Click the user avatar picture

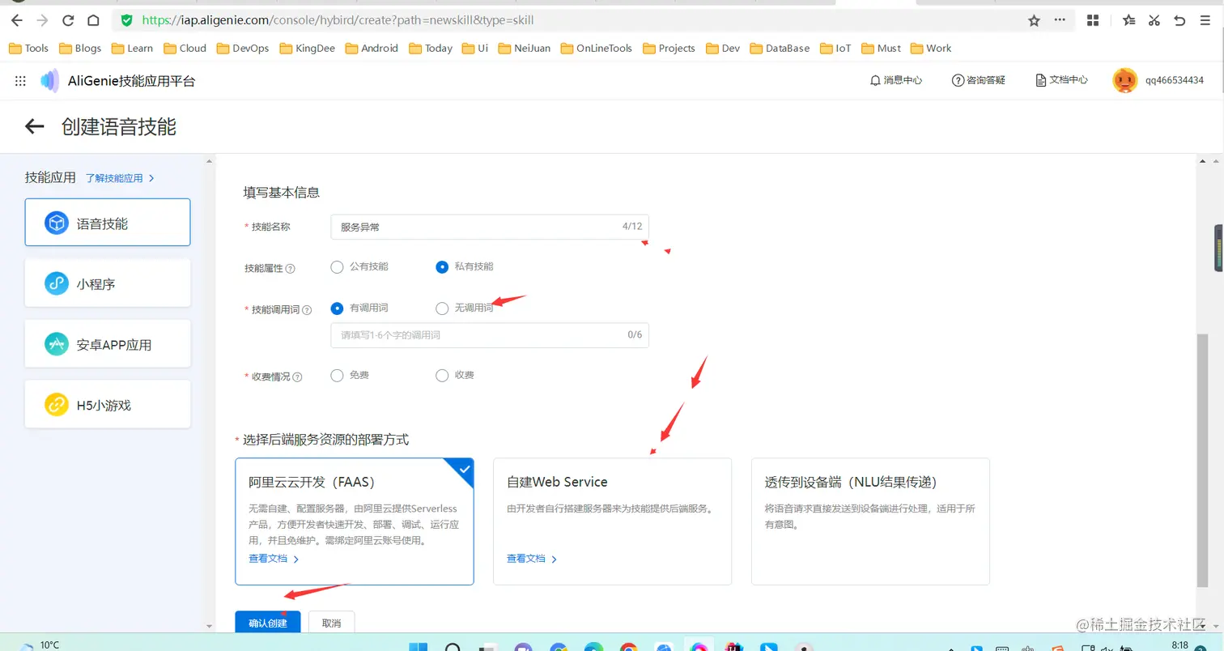click(x=1125, y=80)
